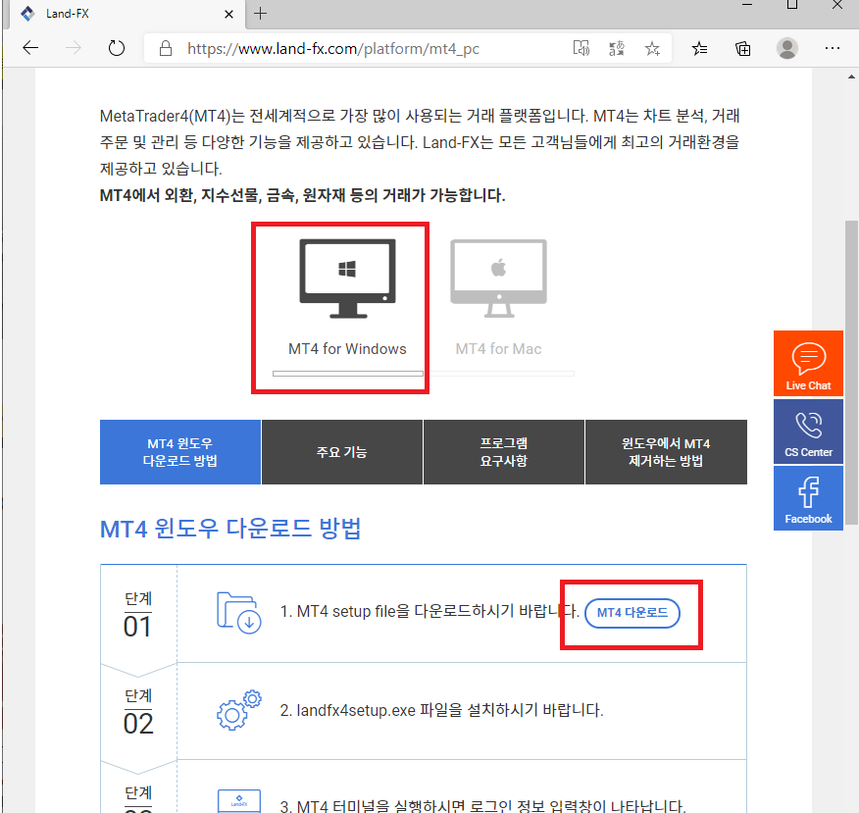The width and height of the screenshot is (859, 813).
Task: Click the Land-FX terminal icon in step 3
Action: click(x=239, y=801)
